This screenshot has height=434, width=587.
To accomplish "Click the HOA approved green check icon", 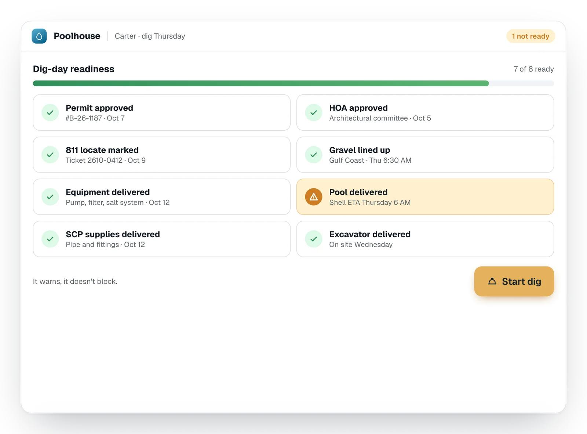I will [x=314, y=113].
